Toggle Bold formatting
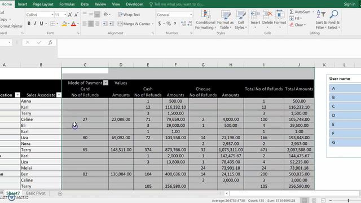The width and height of the screenshot is (361, 203). pos(29,23)
